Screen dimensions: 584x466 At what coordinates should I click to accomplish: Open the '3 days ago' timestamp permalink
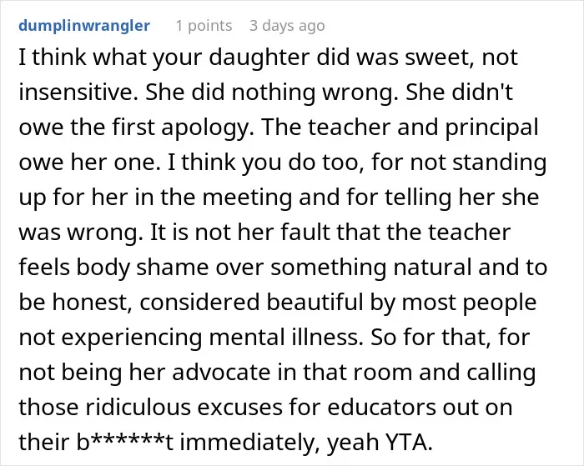[287, 26]
